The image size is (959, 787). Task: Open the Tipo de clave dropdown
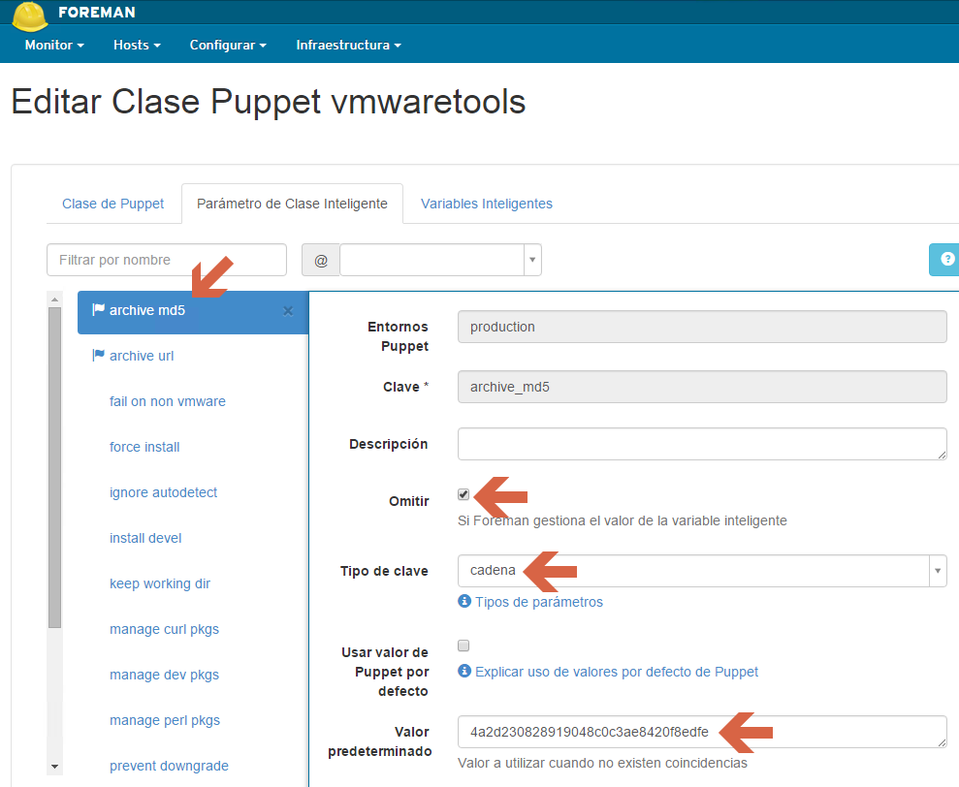click(702, 571)
